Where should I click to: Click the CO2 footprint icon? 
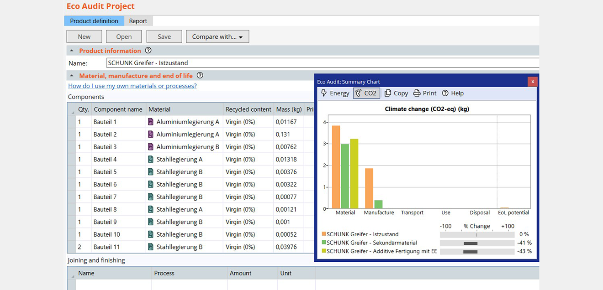pyautogui.click(x=359, y=93)
